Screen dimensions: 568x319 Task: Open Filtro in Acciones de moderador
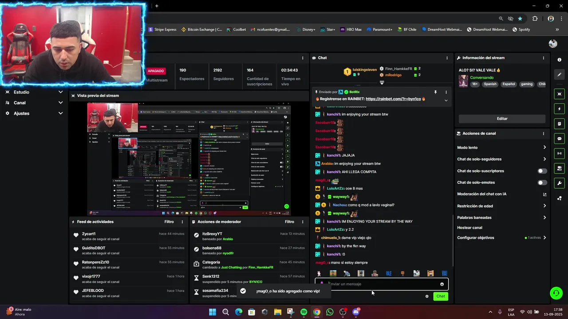[289, 222]
